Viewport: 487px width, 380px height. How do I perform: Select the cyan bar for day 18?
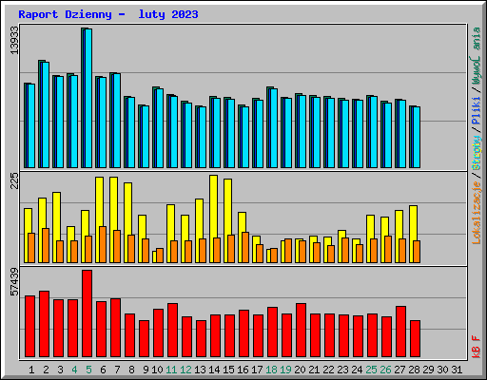[x=273, y=128]
